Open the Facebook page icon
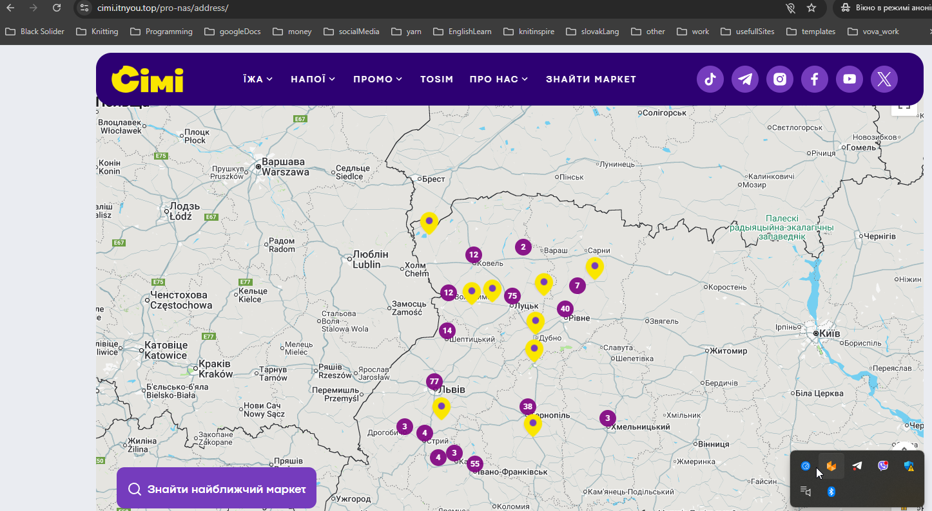 pyautogui.click(x=815, y=79)
